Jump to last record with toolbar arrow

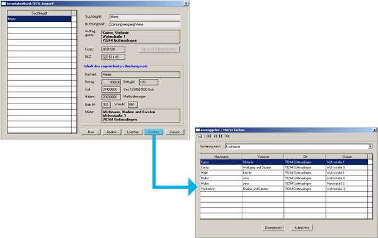(227, 136)
